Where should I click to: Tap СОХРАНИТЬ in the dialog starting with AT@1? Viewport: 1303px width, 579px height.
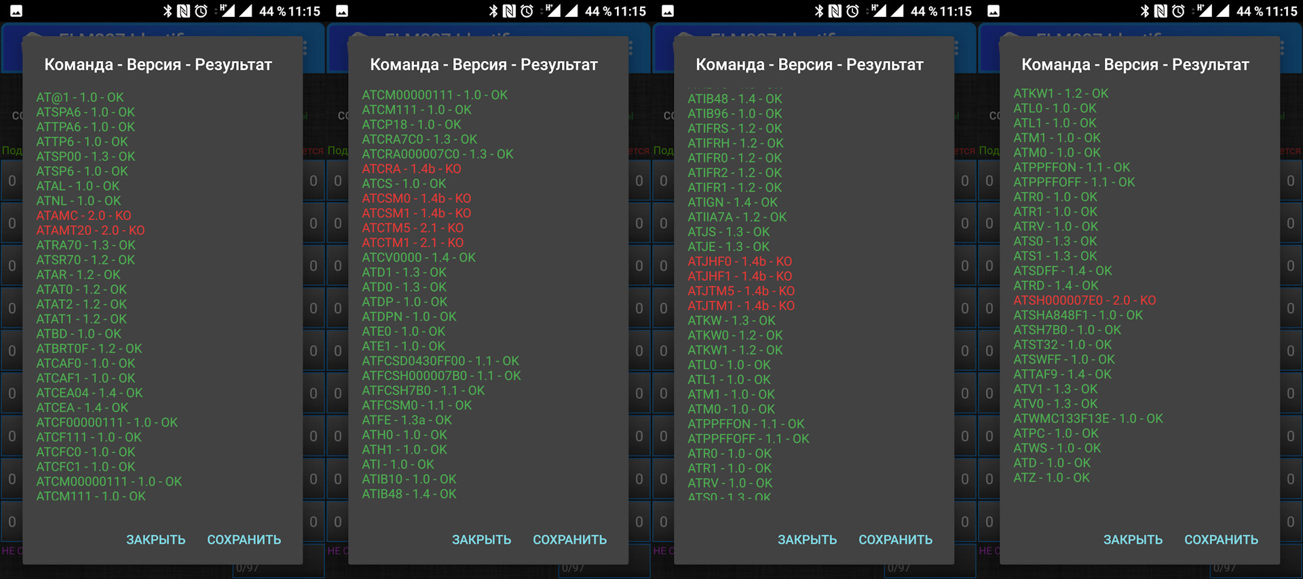pos(244,540)
